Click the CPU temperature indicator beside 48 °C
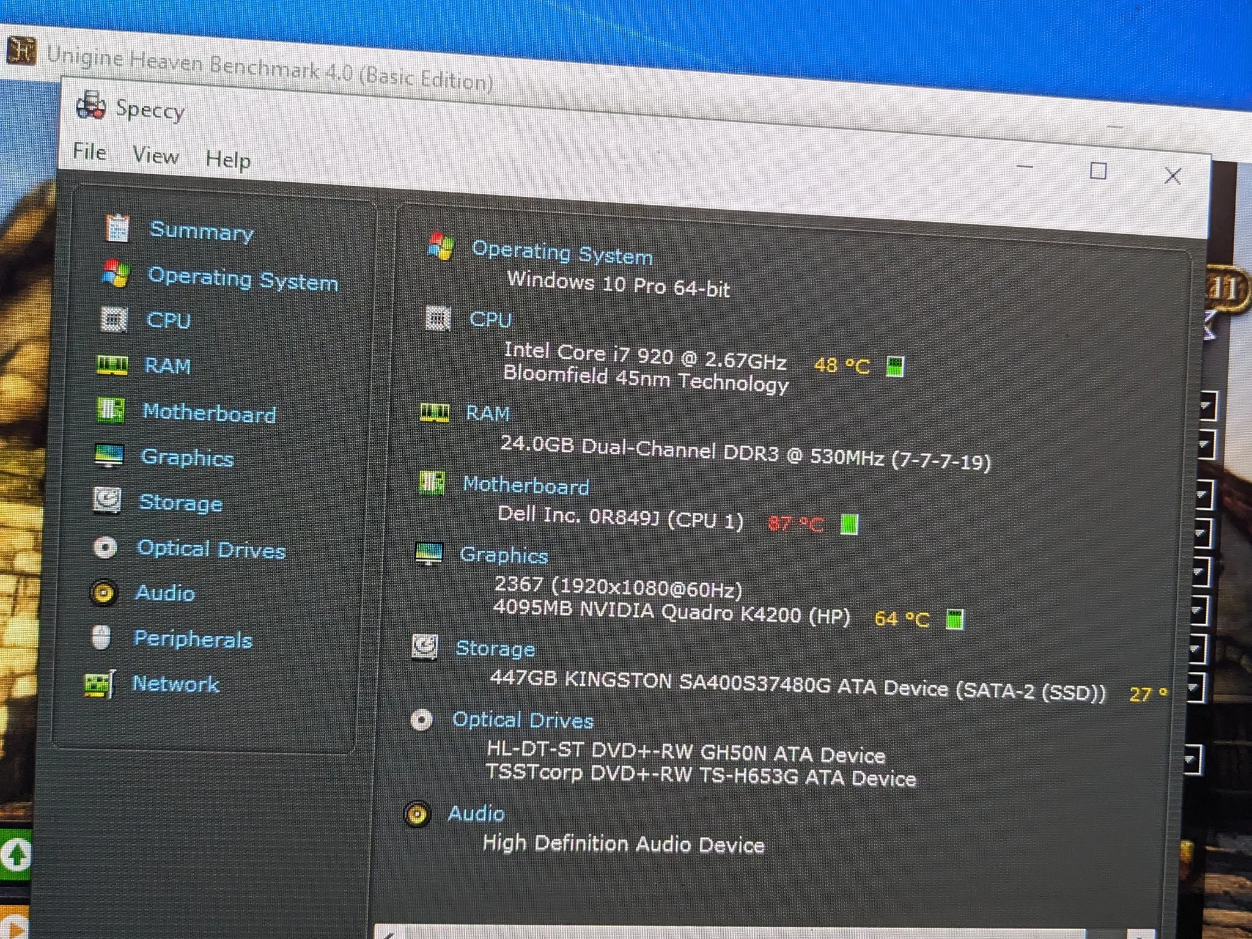This screenshot has width=1252, height=939. pyautogui.click(x=895, y=367)
